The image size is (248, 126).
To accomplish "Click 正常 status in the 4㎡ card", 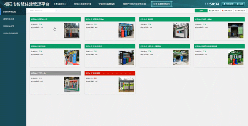I will point(95,25).
